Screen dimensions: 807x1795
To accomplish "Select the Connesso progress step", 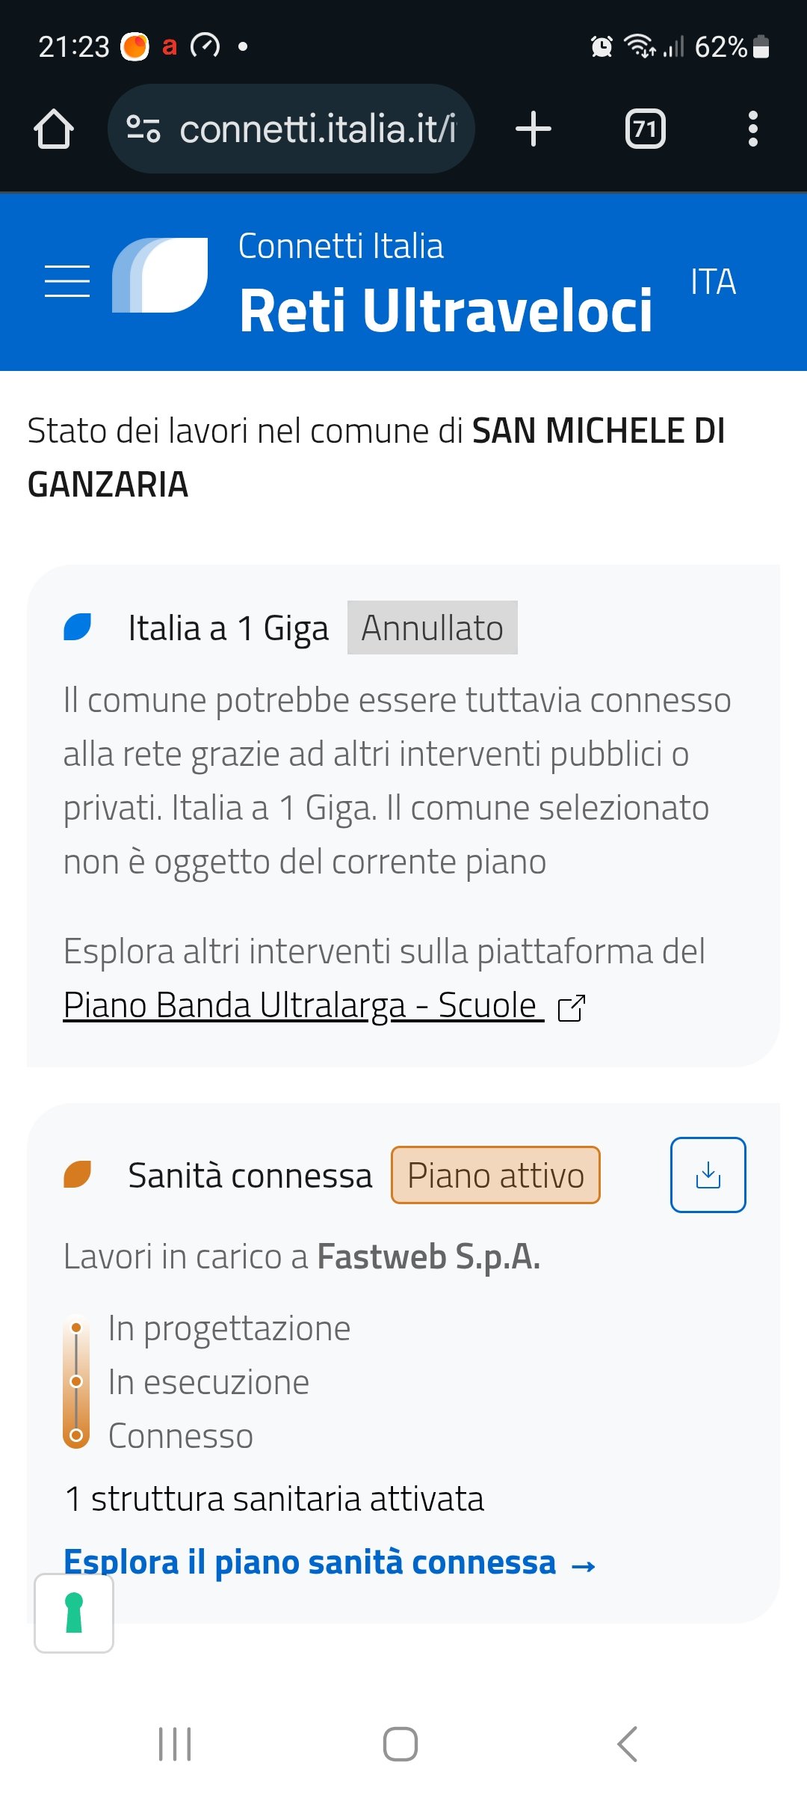I will [181, 1436].
